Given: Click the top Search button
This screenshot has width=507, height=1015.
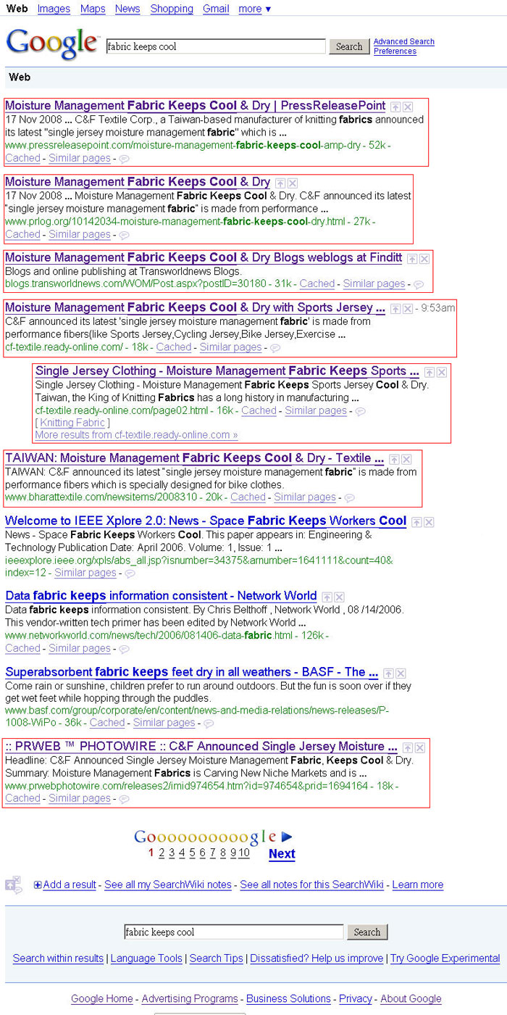Looking at the screenshot, I should (x=349, y=46).
